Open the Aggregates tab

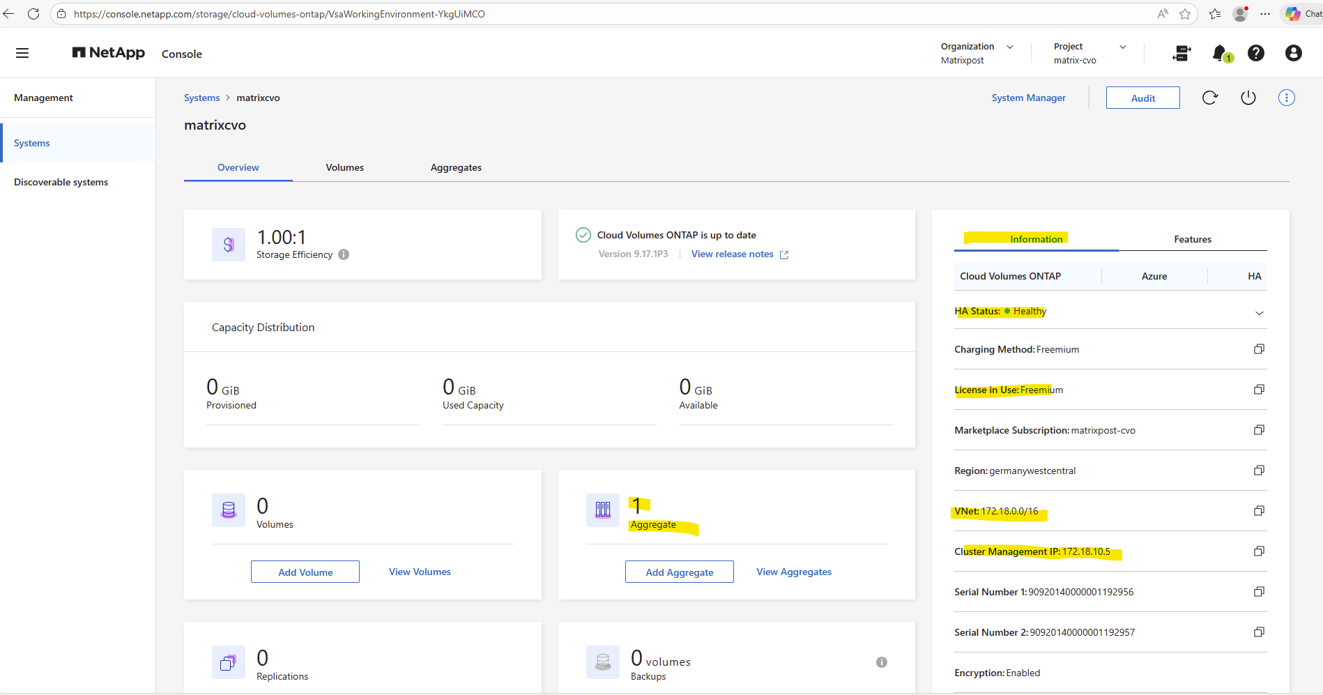[456, 167]
